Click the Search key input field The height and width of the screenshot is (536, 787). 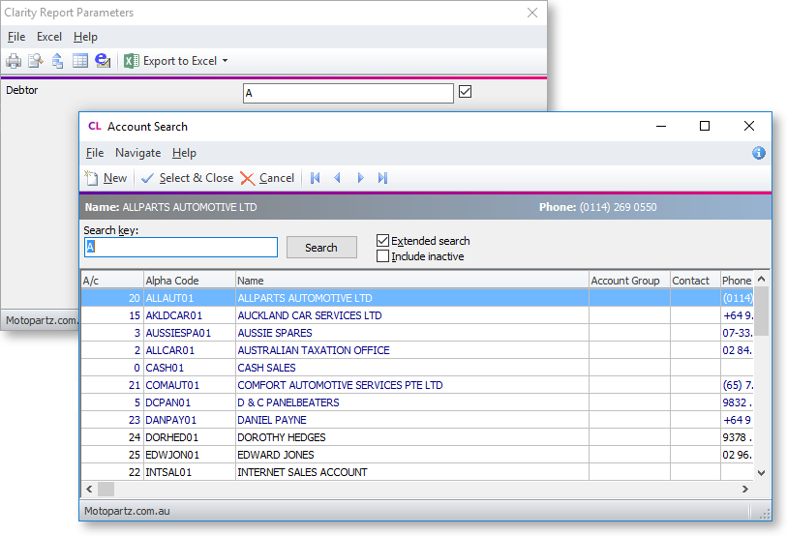coord(181,248)
